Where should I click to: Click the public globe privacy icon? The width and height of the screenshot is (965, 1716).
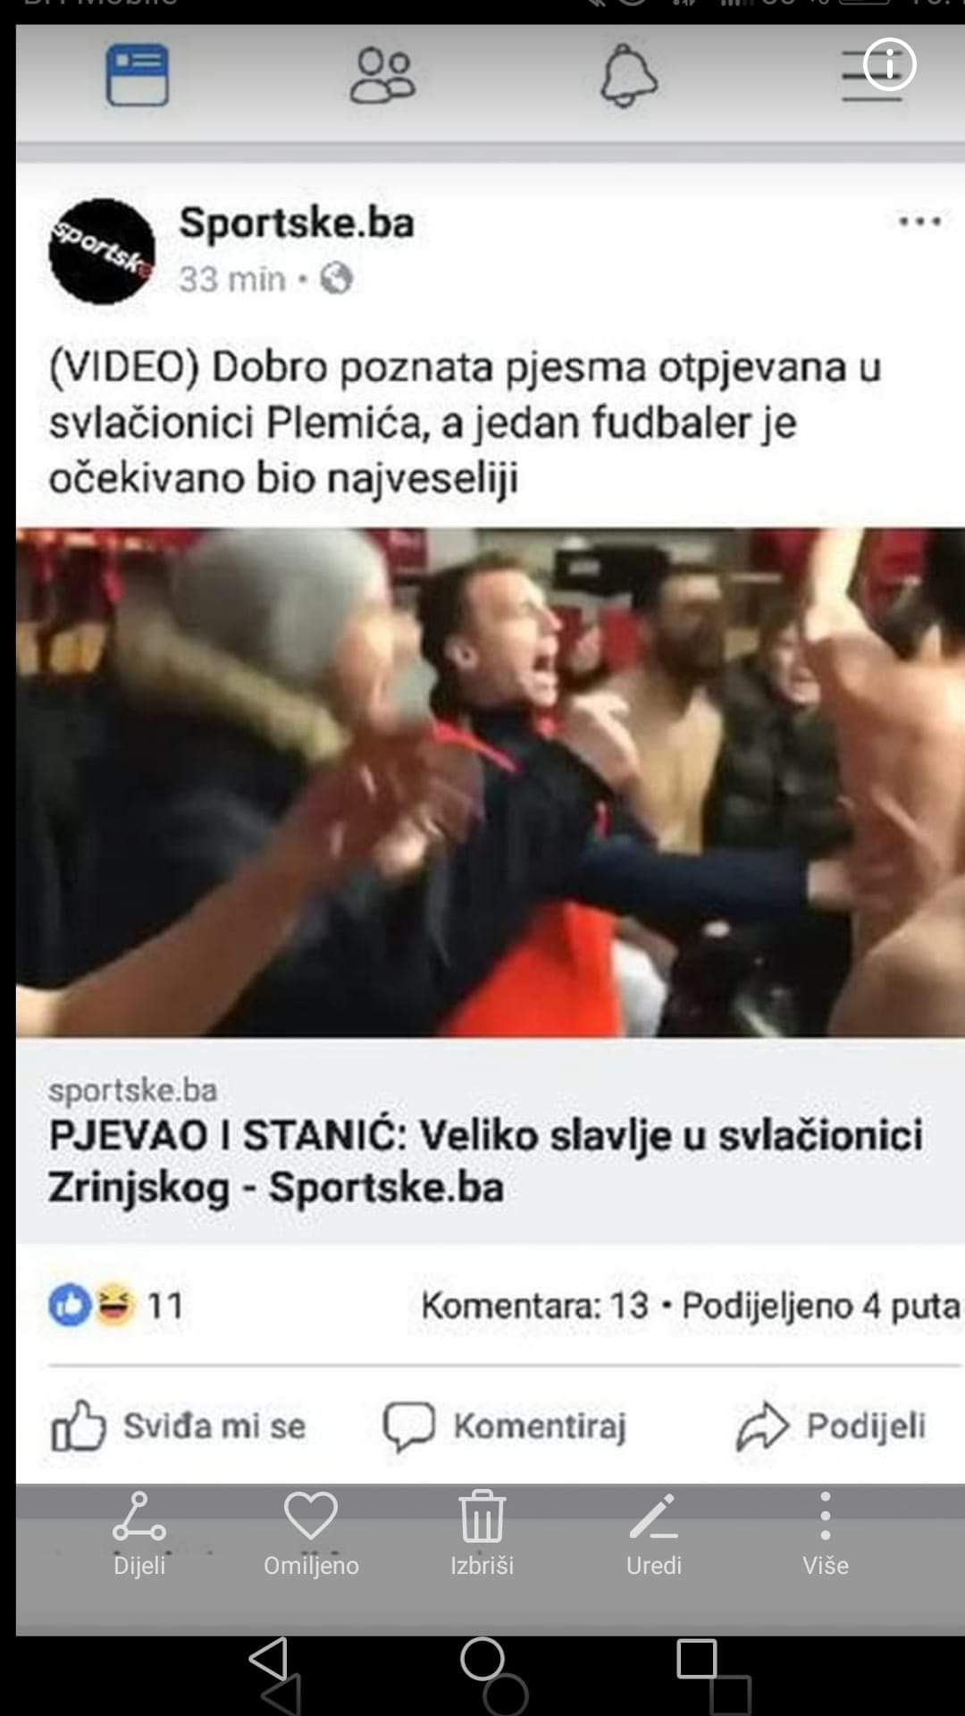[x=337, y=279]
